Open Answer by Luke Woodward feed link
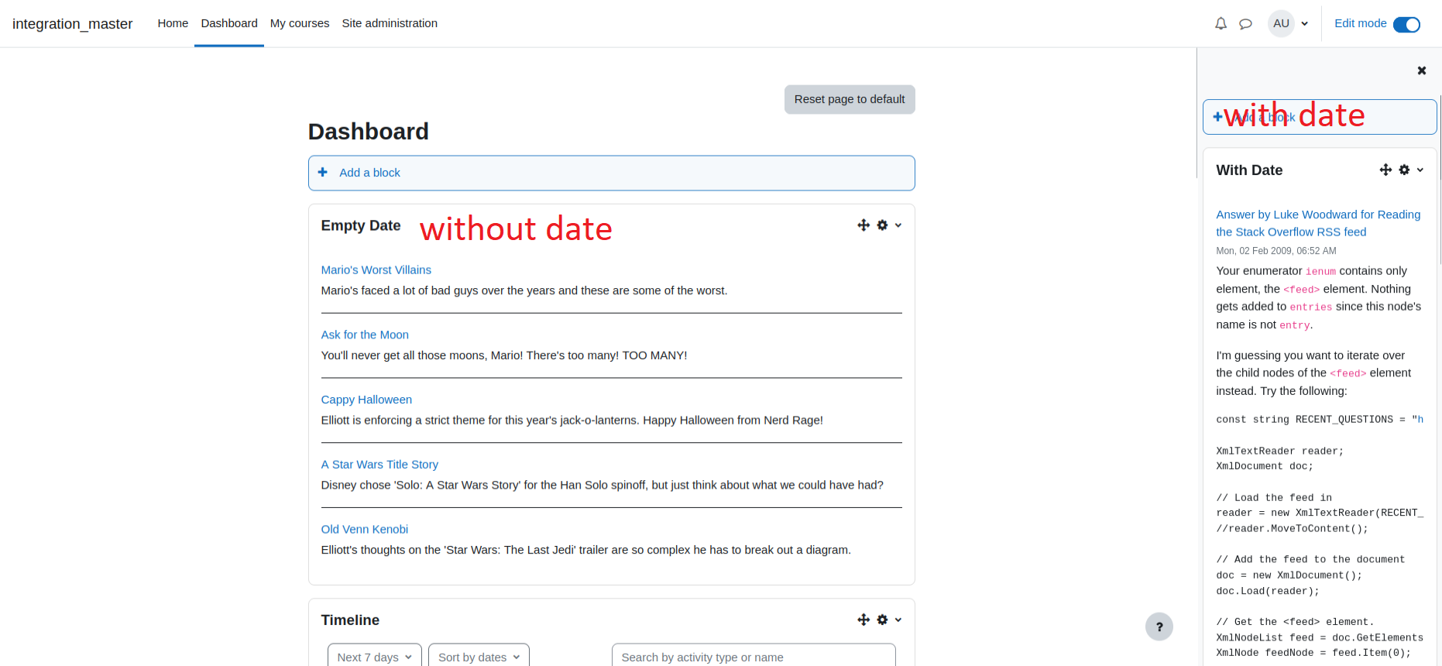 tap(1318, 223)
